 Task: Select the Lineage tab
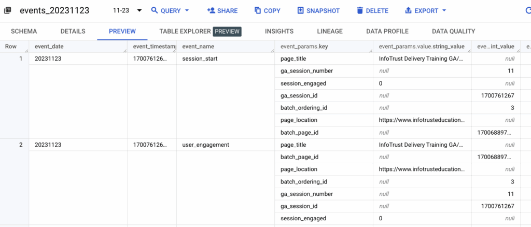coord(330,32)
